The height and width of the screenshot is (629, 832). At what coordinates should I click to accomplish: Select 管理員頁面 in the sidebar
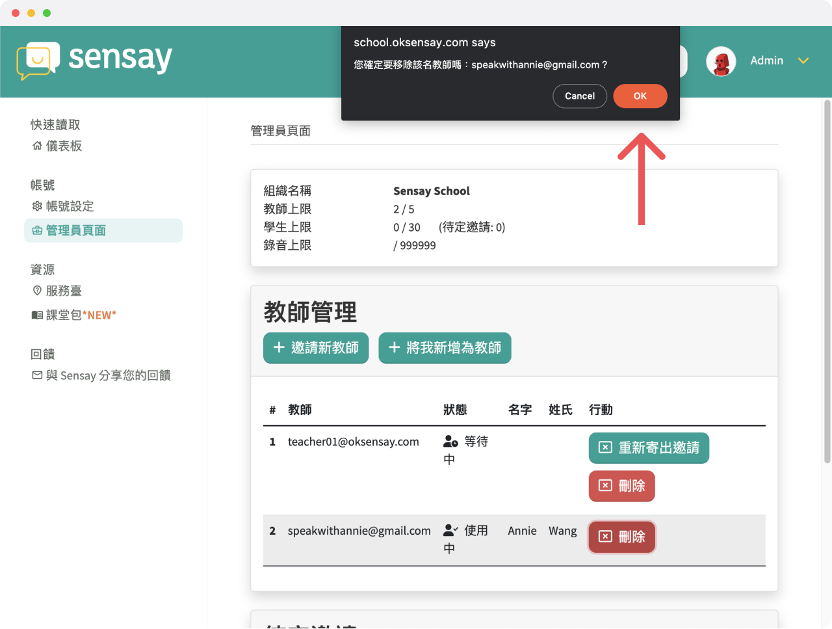pos(103,230)
